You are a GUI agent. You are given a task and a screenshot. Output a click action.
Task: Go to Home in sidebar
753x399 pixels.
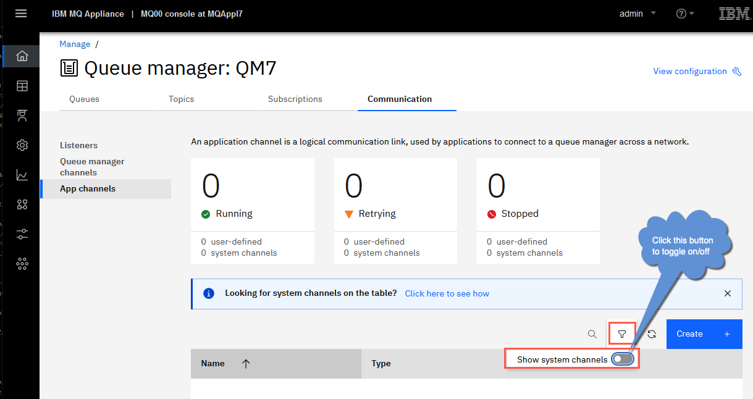22,56
